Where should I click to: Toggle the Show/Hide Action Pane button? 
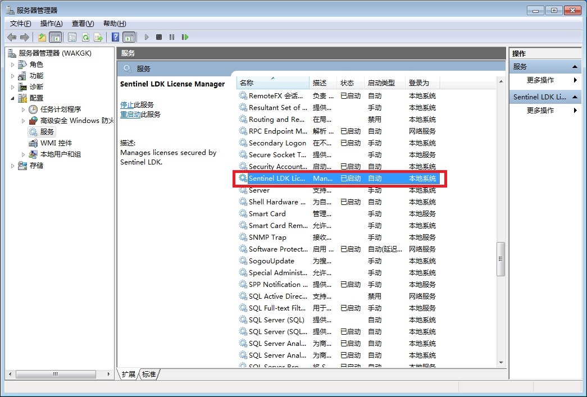click(x=129, y=37)
